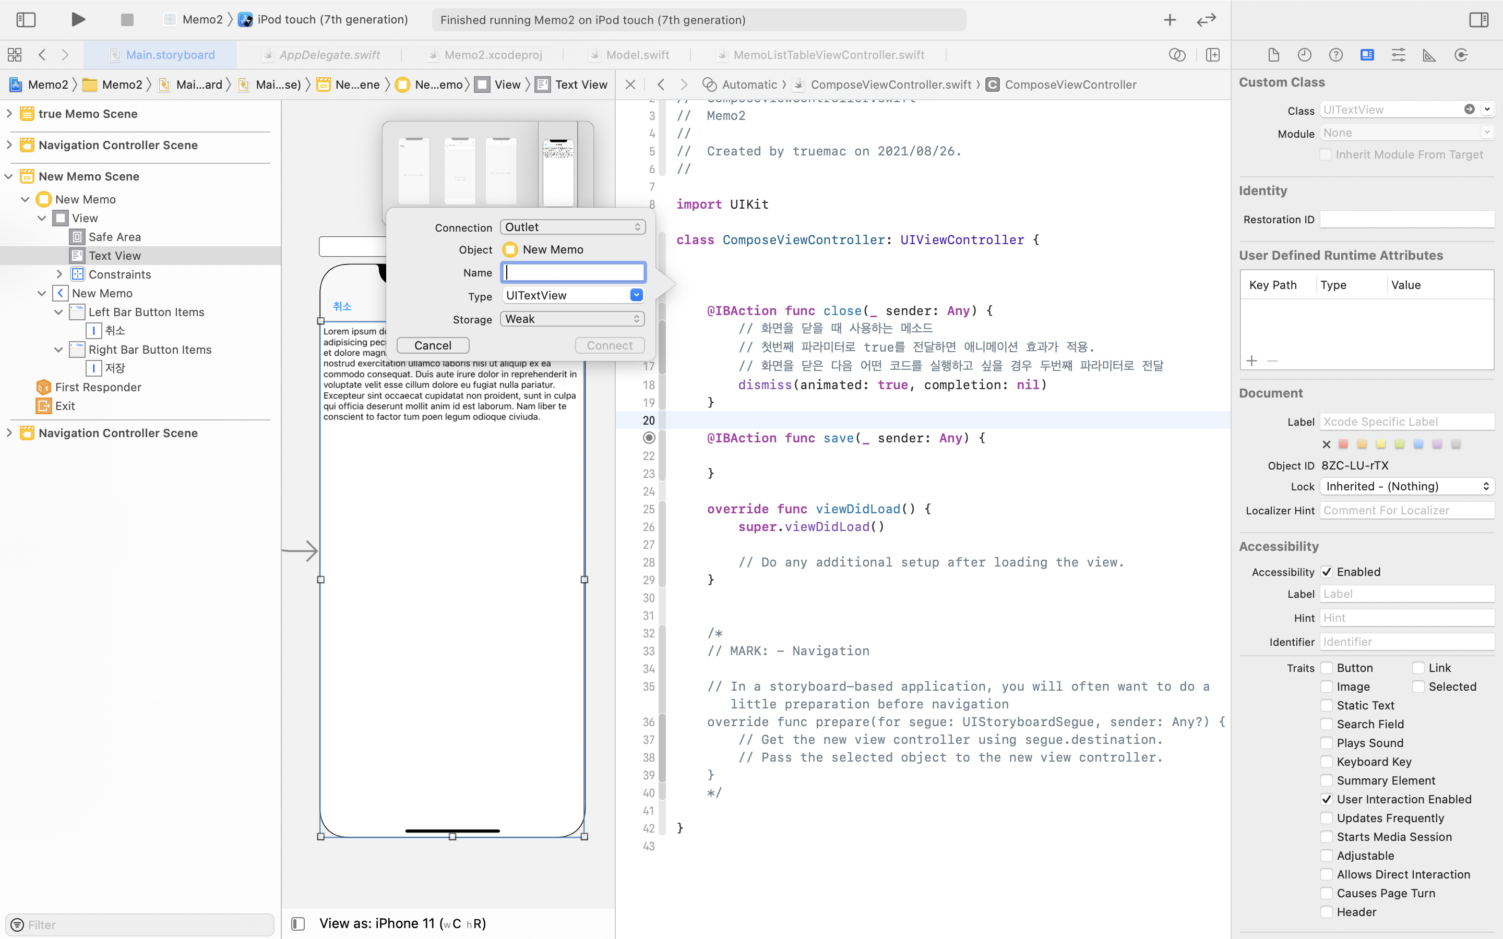Image resolution: width=1503 pixels, height=939 pixels.
Task: Uncheck User Interaction Enabled trait
Action: 1327,799
